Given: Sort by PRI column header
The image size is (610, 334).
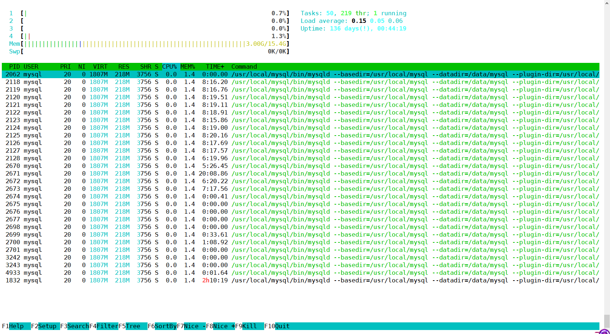Looking at the screenshot, I should [x=66, y=67].
